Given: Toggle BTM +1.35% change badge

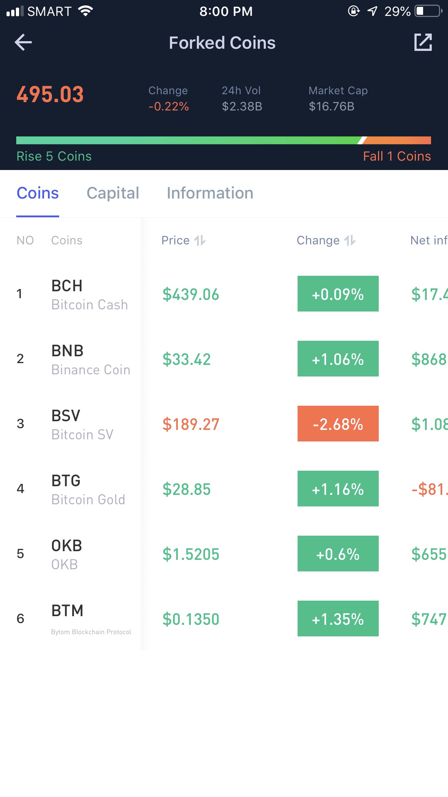Looking at the screenshot, I should tap(338, 619).
